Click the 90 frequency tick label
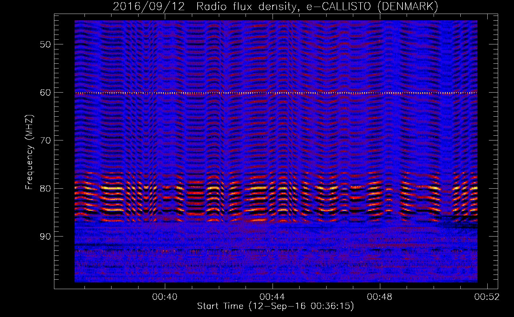 pos(45,236)
